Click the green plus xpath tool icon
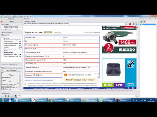157x117 pixels. tap(9, 96)
